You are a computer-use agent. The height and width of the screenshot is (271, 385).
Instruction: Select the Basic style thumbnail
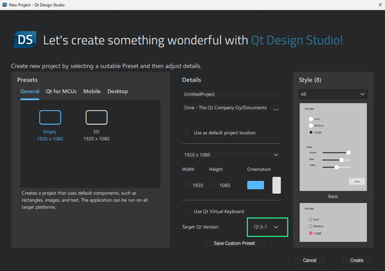pyautogui.click(x=333, y=147)
